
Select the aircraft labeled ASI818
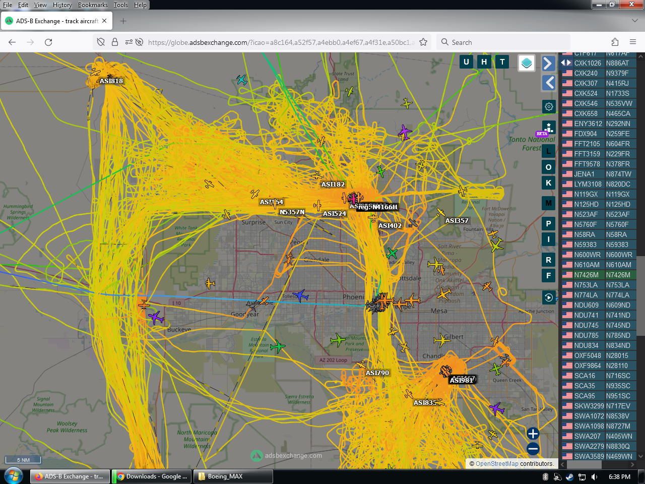(111, 81)
